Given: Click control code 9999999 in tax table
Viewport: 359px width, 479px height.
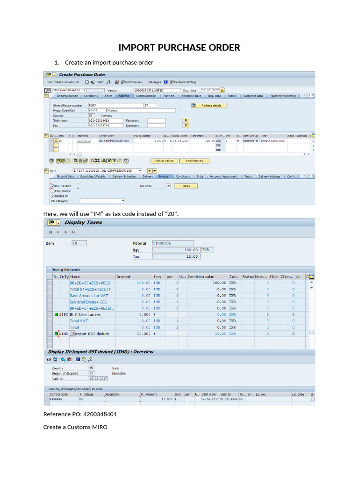Looking at the screenshot, I should 56,399.
